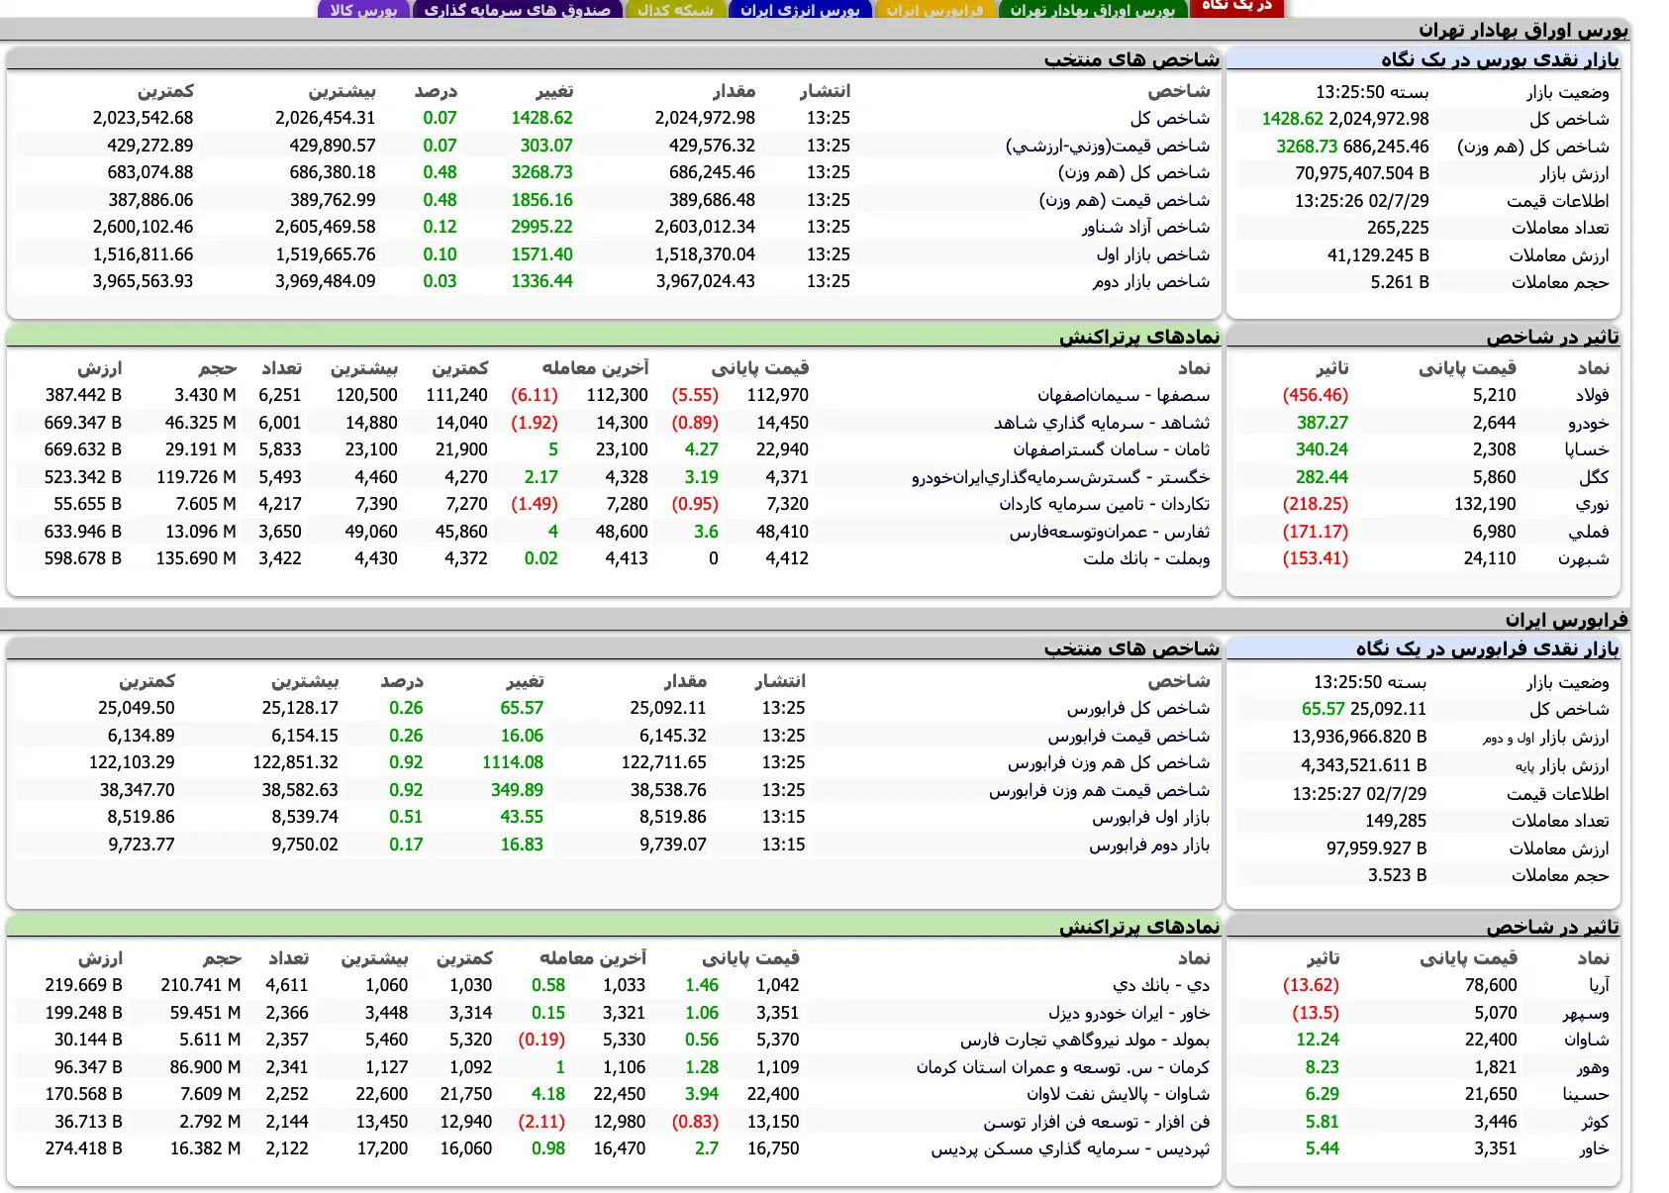Open the purple 'بورس کالا' tab

coord(363,10)
